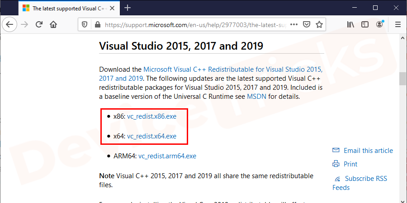Download vc_redist.x86.exe
Image resolution: width=407 pixels, height=203 pixels.
point(151,116)
